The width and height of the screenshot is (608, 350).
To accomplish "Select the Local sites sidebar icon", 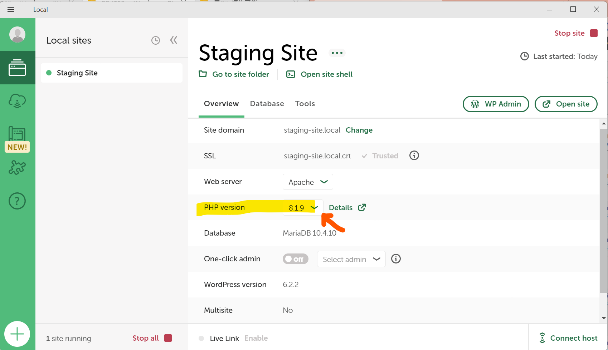I will [17, 68].
